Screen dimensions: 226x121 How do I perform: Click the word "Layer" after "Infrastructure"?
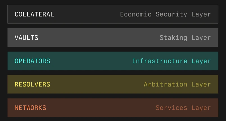click(201, 61)
